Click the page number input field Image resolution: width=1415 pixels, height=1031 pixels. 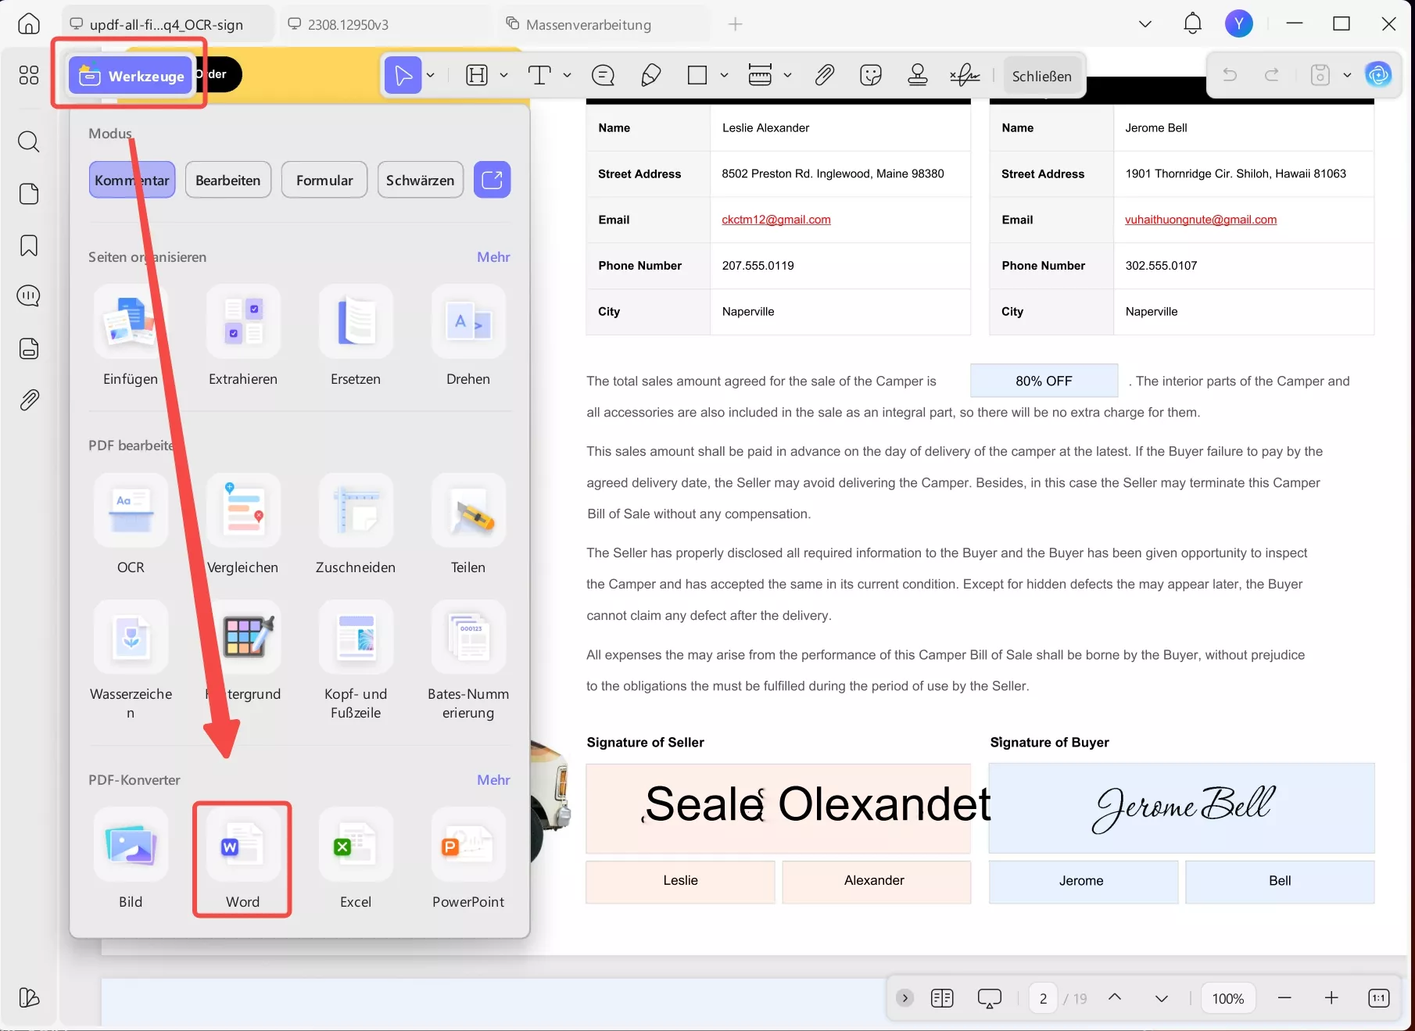point(1043,998)
